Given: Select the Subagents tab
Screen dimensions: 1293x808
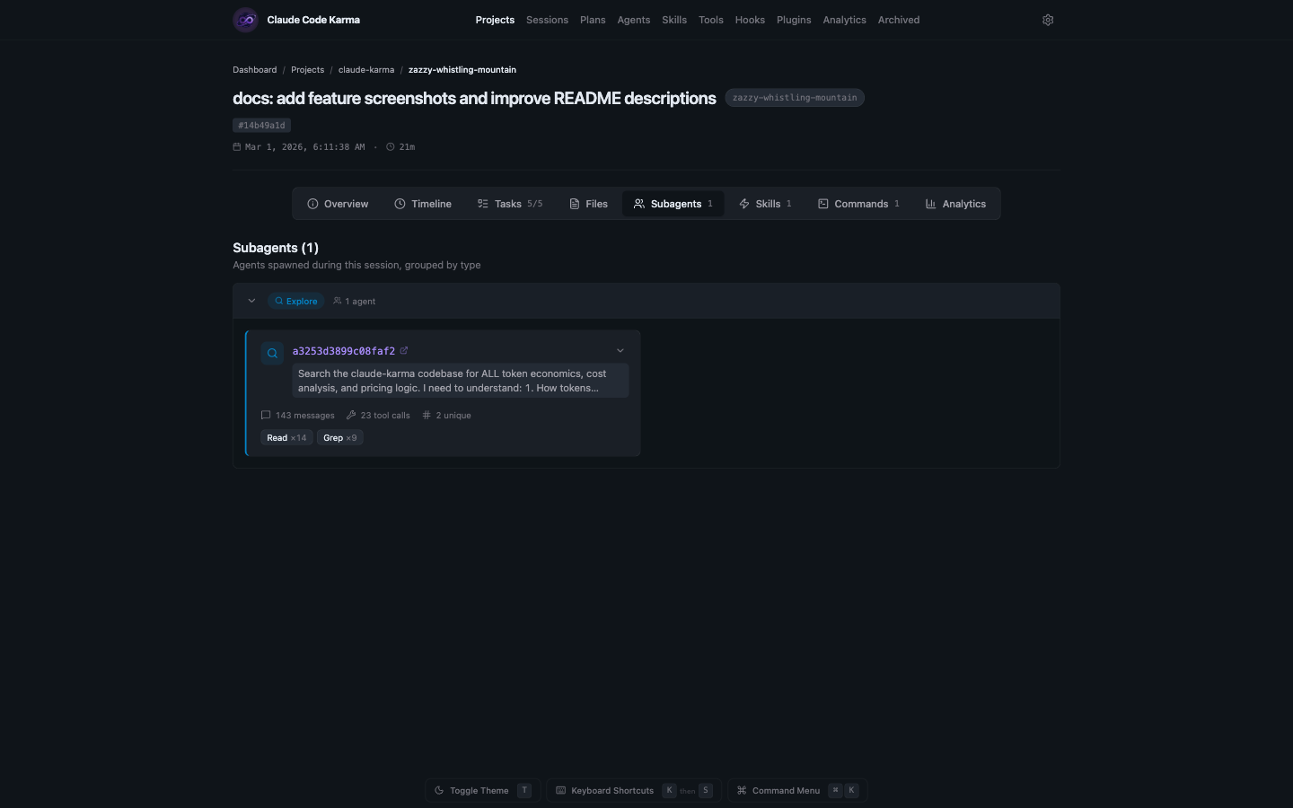Looking at the screenshot, I should click(673, 204).
